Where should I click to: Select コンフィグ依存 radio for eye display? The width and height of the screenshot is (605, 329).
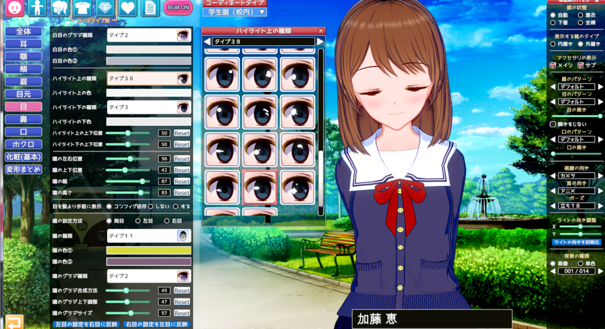109,206
